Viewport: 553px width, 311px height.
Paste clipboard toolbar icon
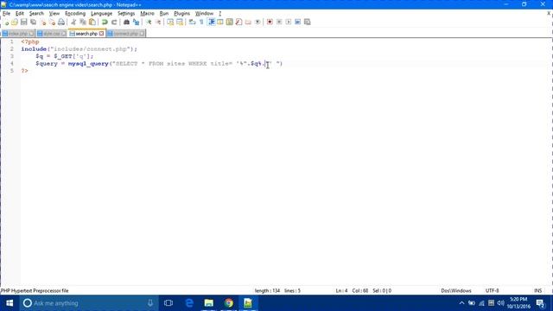tap(92, 22)
